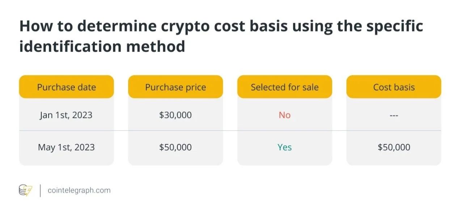Select the empty dashes cost basis cell
This screenshot has width=460, height=216.
[394, 115]
